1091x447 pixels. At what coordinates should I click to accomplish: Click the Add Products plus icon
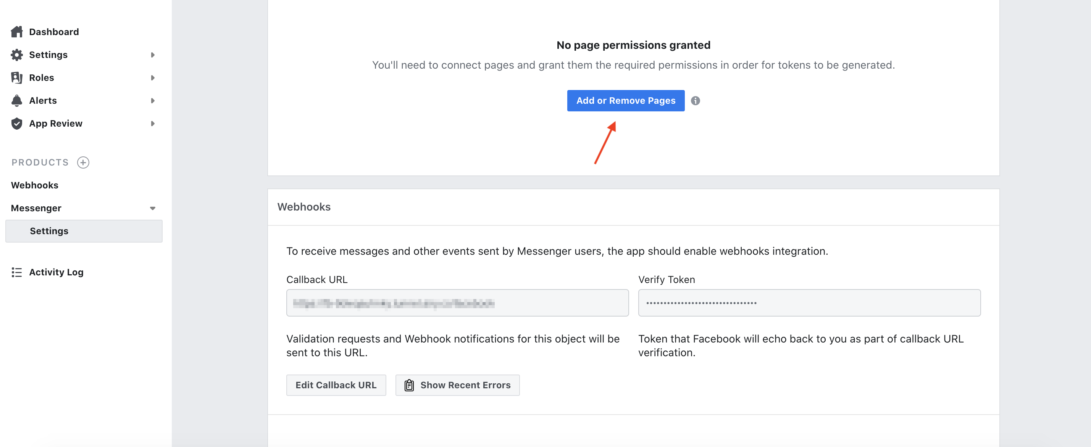(82, 162)
